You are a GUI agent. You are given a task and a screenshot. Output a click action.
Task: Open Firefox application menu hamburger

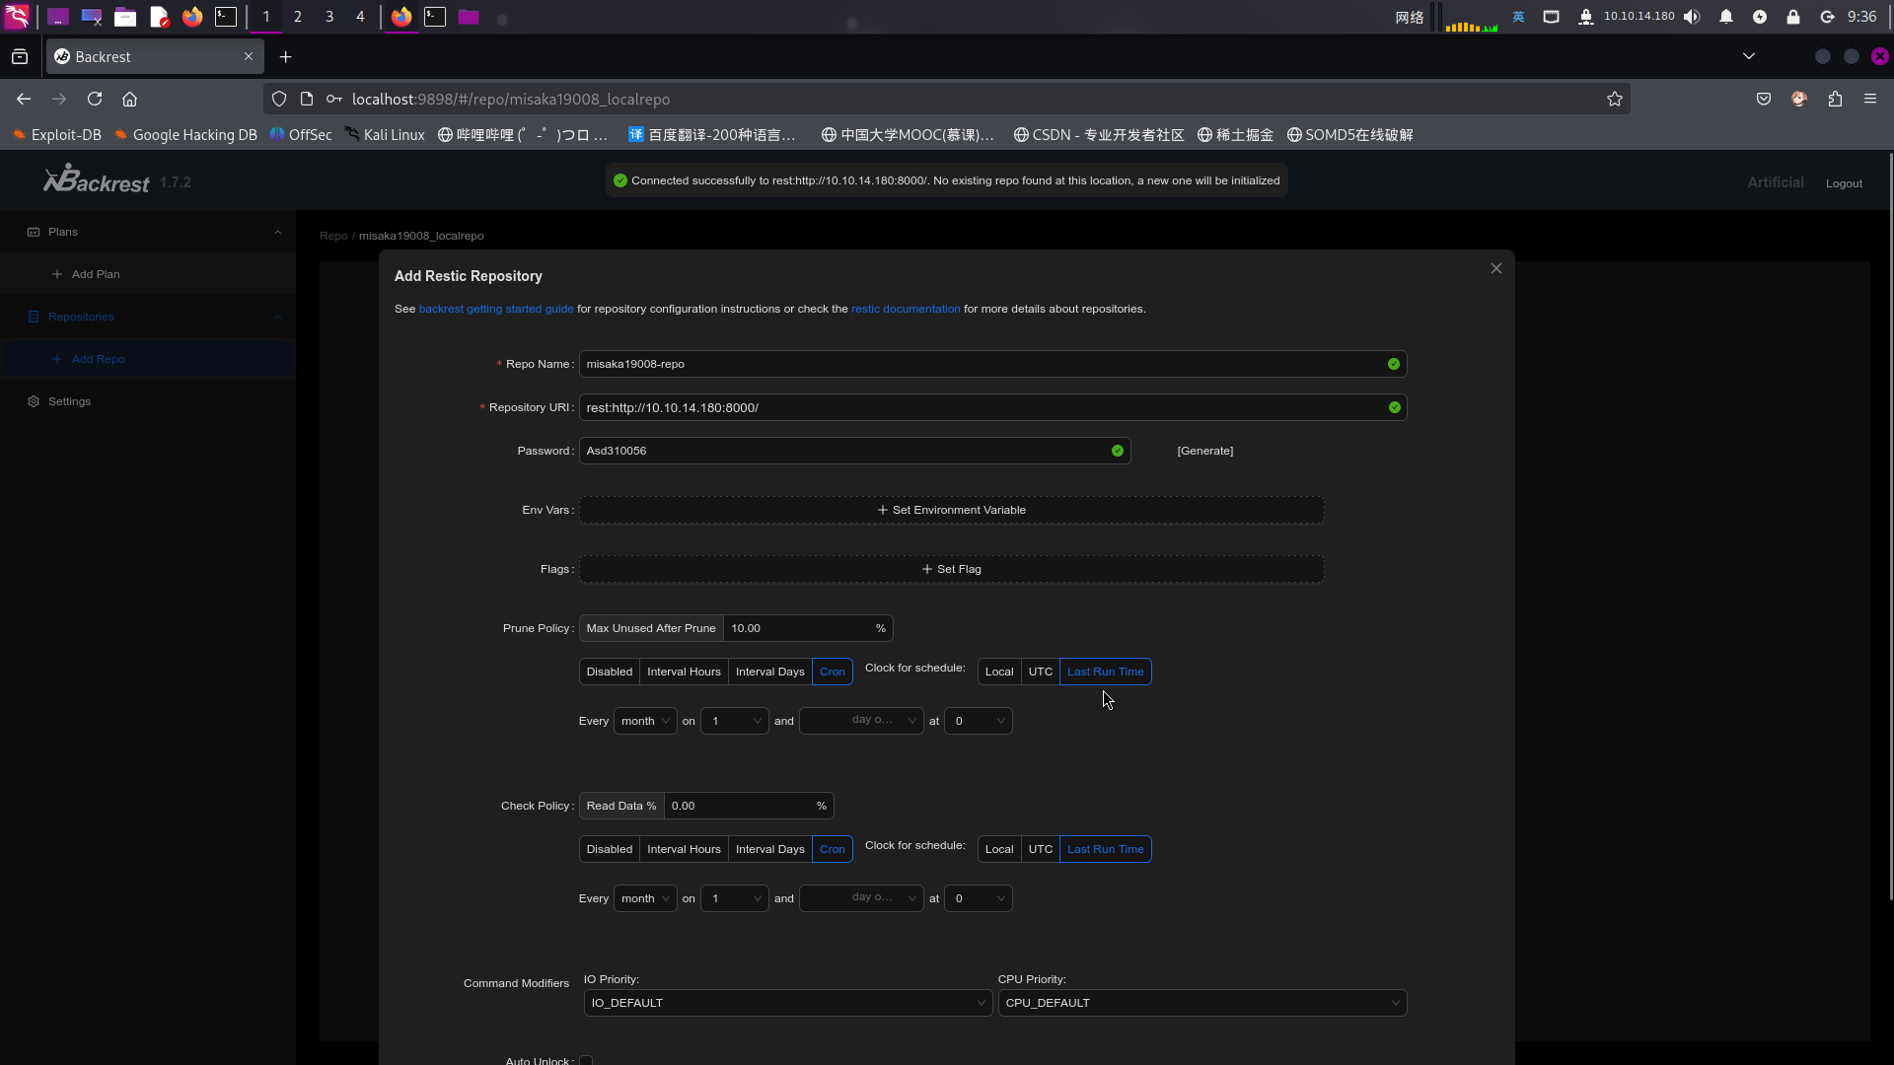(1870, 99)
